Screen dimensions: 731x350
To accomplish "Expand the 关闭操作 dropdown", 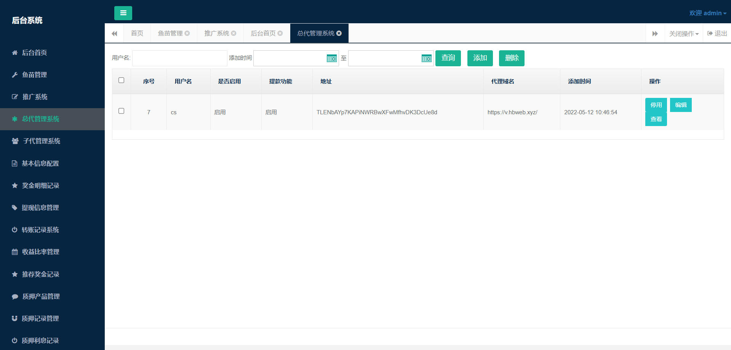I will coord(684,34).
